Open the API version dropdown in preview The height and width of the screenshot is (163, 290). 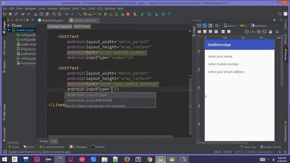point(244,26)
